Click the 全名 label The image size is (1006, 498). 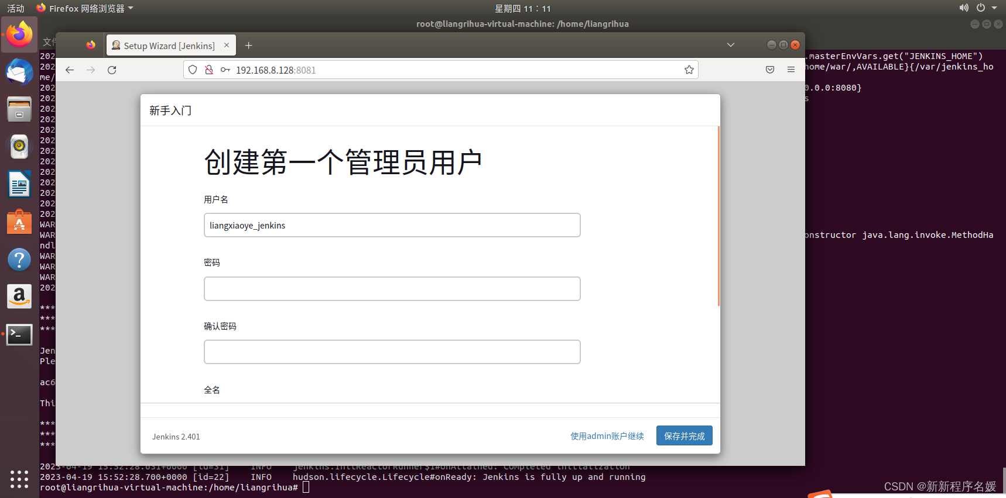[212, 390]
